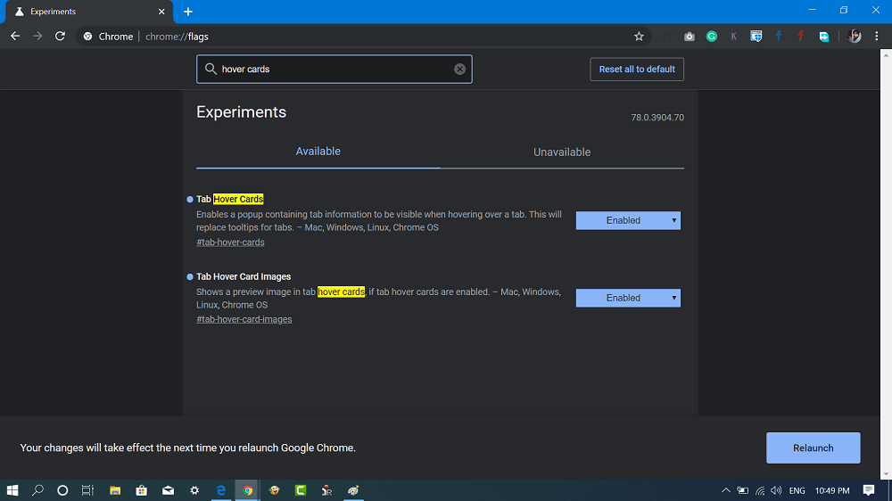
Task: Open the Chrome three-dot menu
Action: click(x=877, y=37)
